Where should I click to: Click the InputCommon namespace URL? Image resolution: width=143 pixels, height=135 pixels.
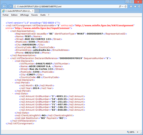(x=42, y=28)
